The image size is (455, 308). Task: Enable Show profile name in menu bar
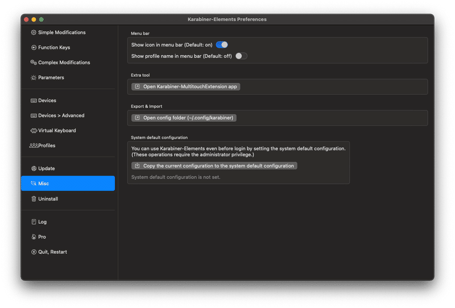[241, 56]
